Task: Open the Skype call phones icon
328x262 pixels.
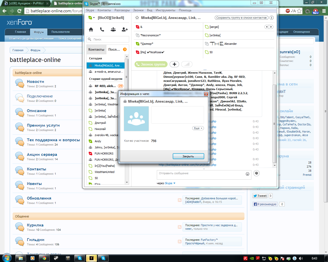Action: [x=102, y=29]
